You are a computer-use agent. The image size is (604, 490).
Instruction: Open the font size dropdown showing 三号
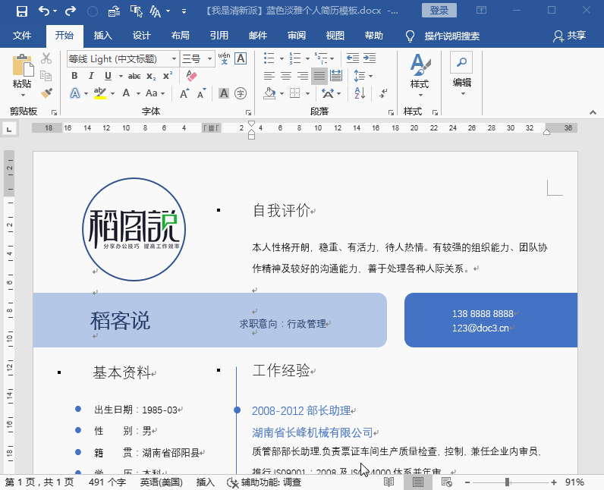click(209, 59)
